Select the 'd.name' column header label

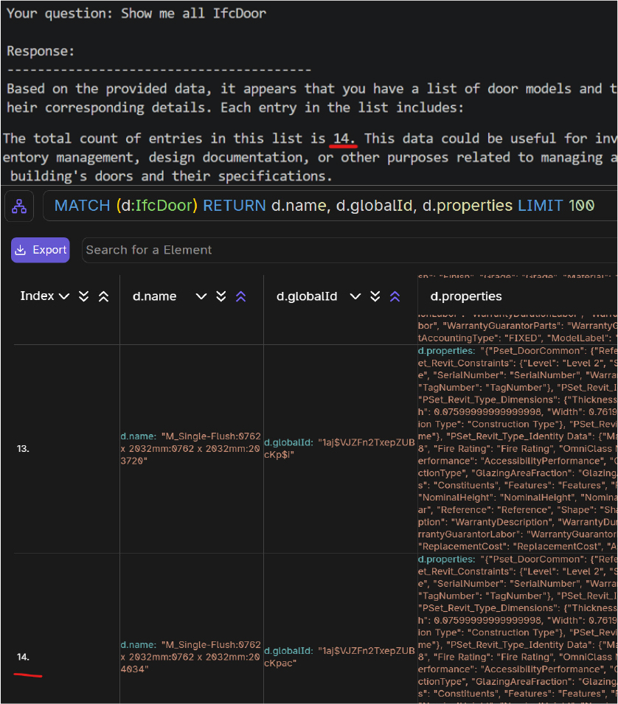click(155, 296)
